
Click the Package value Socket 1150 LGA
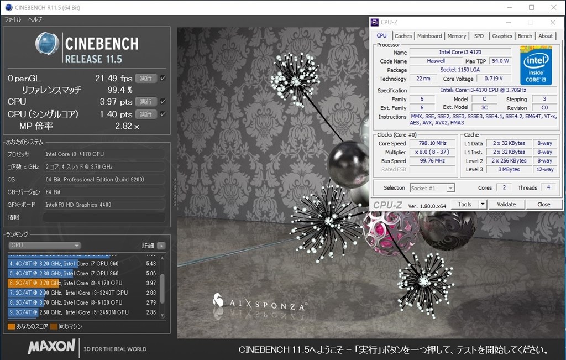tap(460, 70)
